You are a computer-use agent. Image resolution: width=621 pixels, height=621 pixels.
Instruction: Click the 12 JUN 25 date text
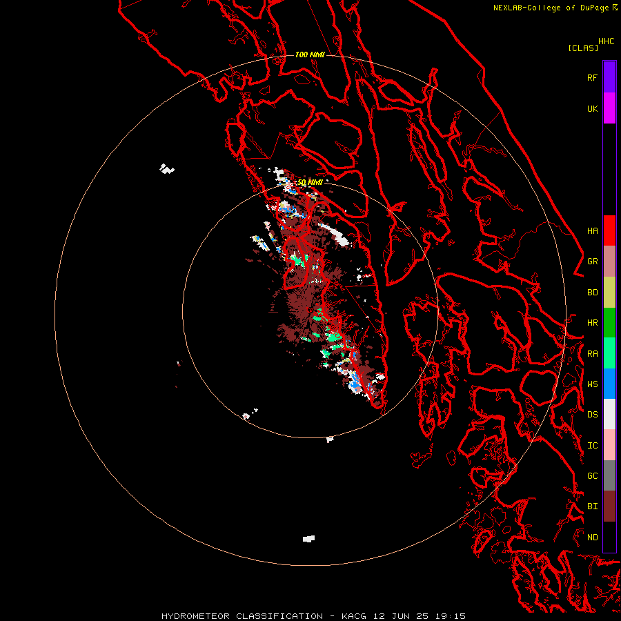click(402, 616)
